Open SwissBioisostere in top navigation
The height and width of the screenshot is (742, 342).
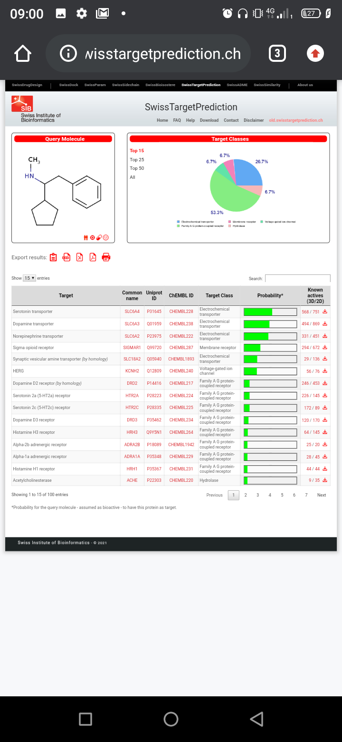tap(160, 85)
